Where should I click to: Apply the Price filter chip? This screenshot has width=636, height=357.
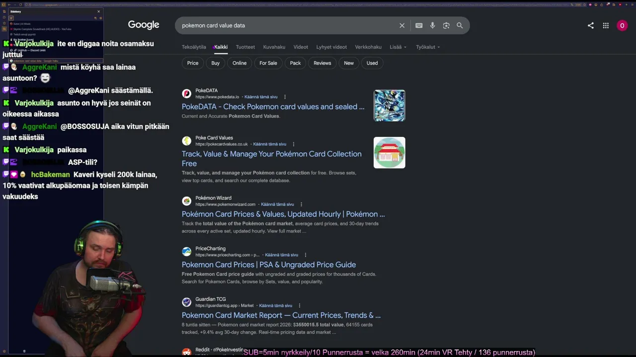click(193, 63)
